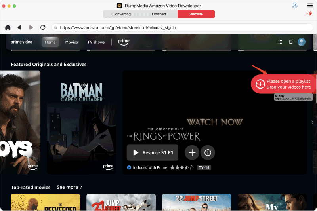Open the user account icon in title bar
Viewport: 317px width, 211px height.
pos(294,5)
